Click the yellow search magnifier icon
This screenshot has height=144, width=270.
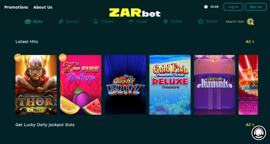(250, 22)
